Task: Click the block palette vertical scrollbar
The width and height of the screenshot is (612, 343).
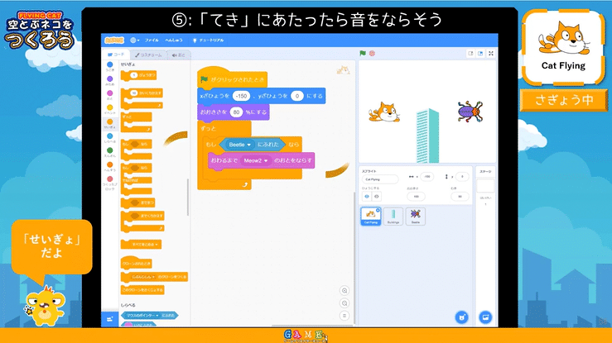Action: pos(188,197)
